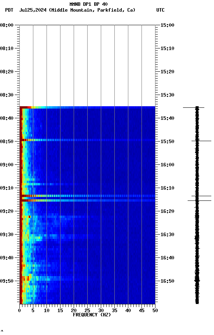Click the 09:00 PDT time label
This screenshot has width=214, height=335.
(7, 165)
